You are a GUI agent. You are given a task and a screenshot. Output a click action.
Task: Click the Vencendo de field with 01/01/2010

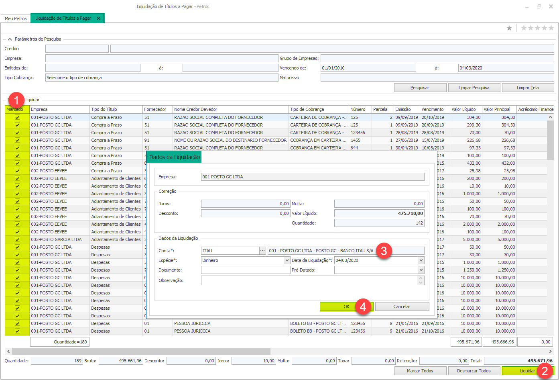pyautogui.click(x=368, y=68)
